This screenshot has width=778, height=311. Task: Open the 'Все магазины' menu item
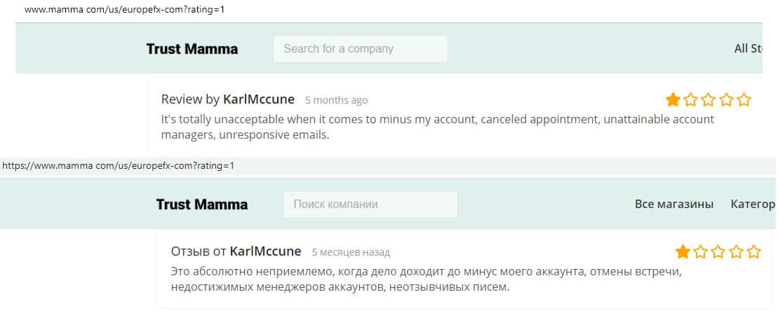coord(673,205)
